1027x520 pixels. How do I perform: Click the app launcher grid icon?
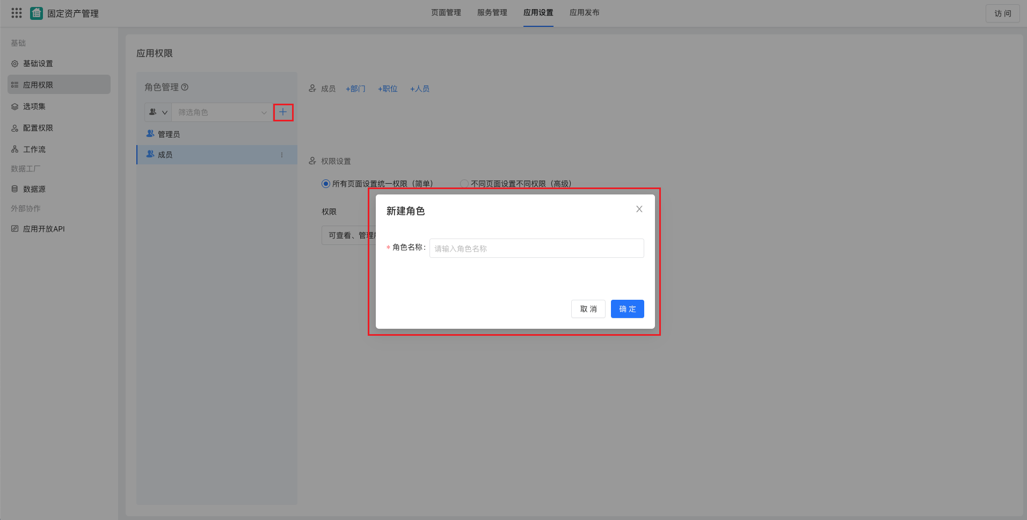click(17, 13)
